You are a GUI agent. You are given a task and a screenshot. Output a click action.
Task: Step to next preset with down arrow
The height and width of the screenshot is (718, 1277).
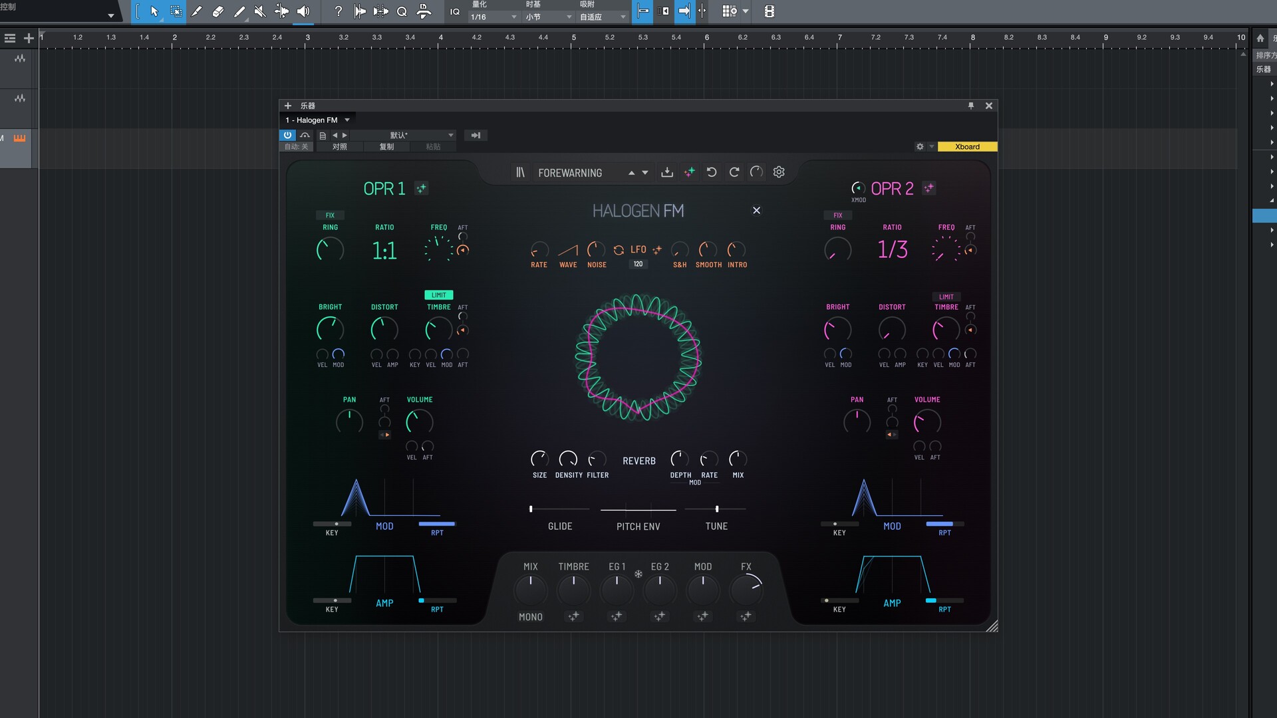coord(645,173)
